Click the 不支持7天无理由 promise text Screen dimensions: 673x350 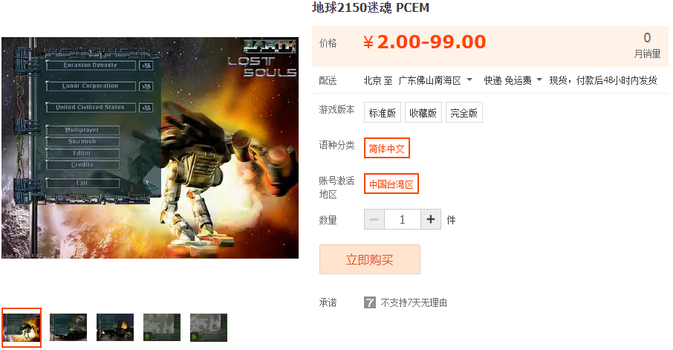[x=414, y=302]
